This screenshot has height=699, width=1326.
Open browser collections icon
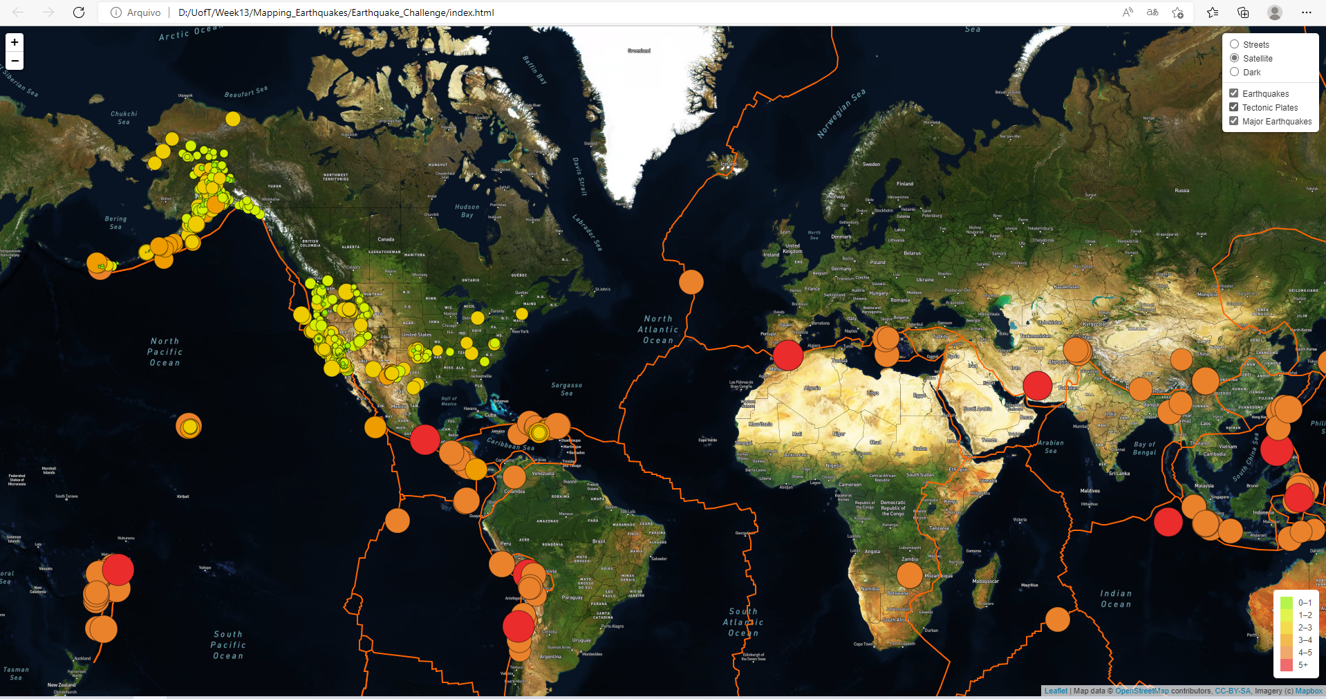pyautogui.click(x=1243, y=12)
